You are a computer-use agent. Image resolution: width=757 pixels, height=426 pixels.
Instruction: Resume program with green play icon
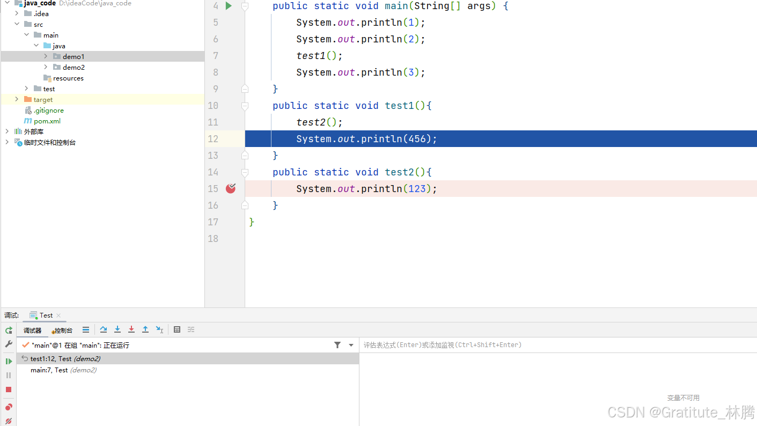click(9, 361)
